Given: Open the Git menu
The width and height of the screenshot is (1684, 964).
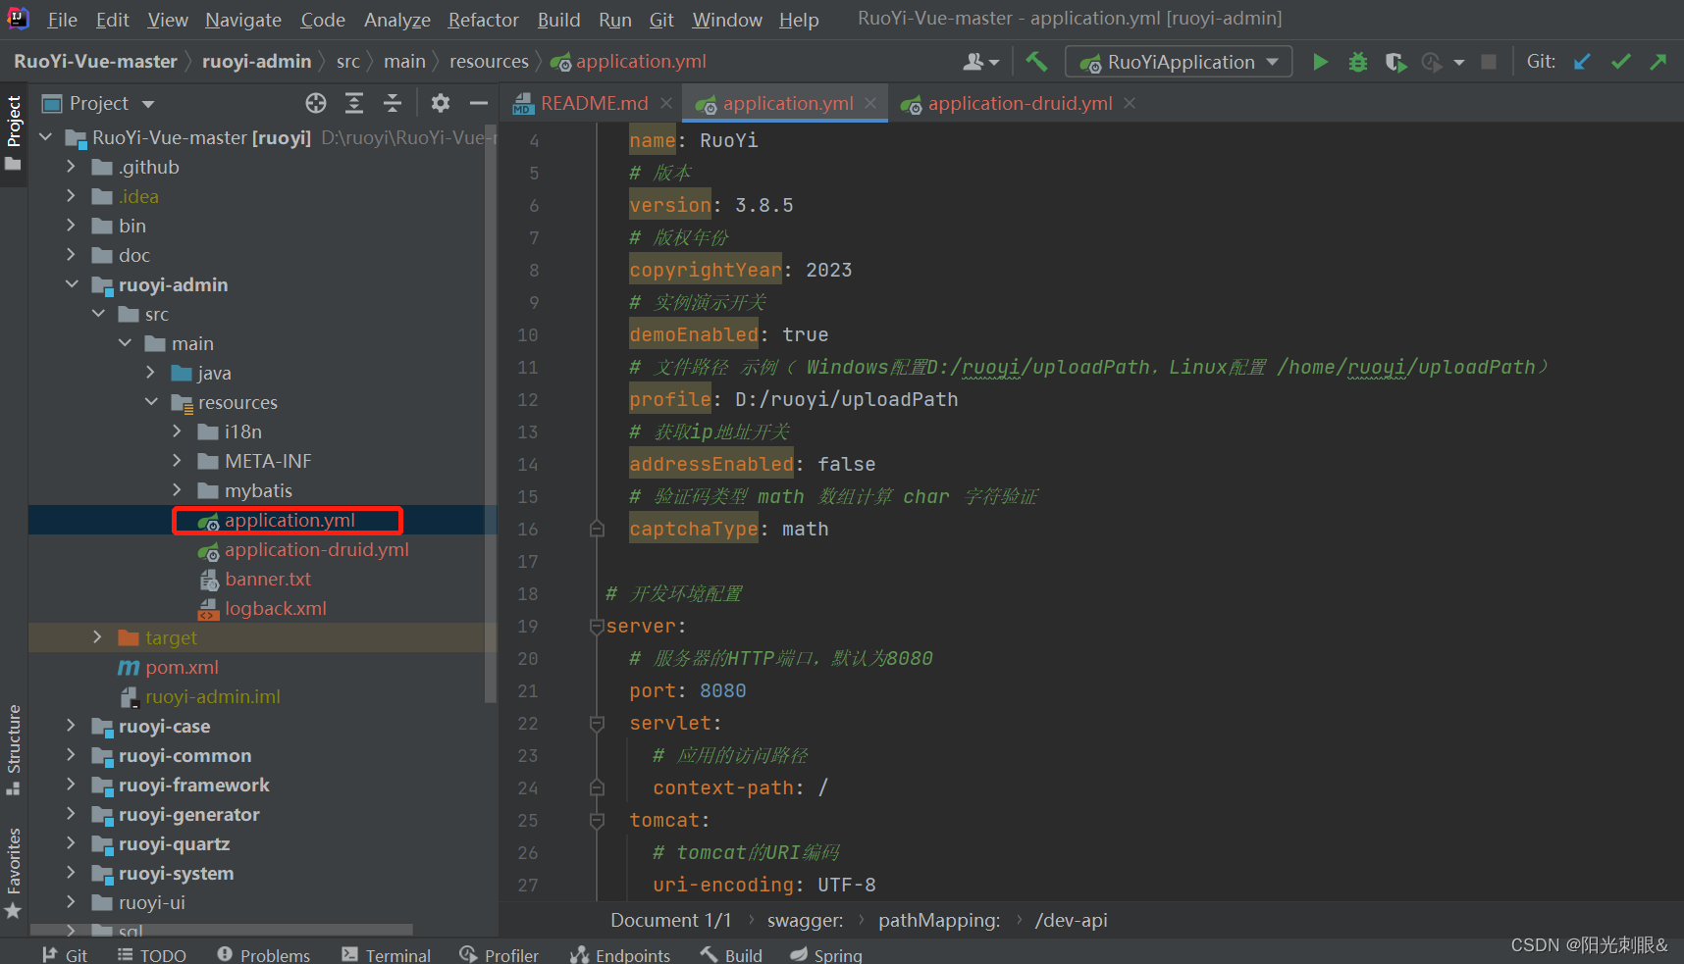Looking at the screenshot, I should (x=661, y=20).
